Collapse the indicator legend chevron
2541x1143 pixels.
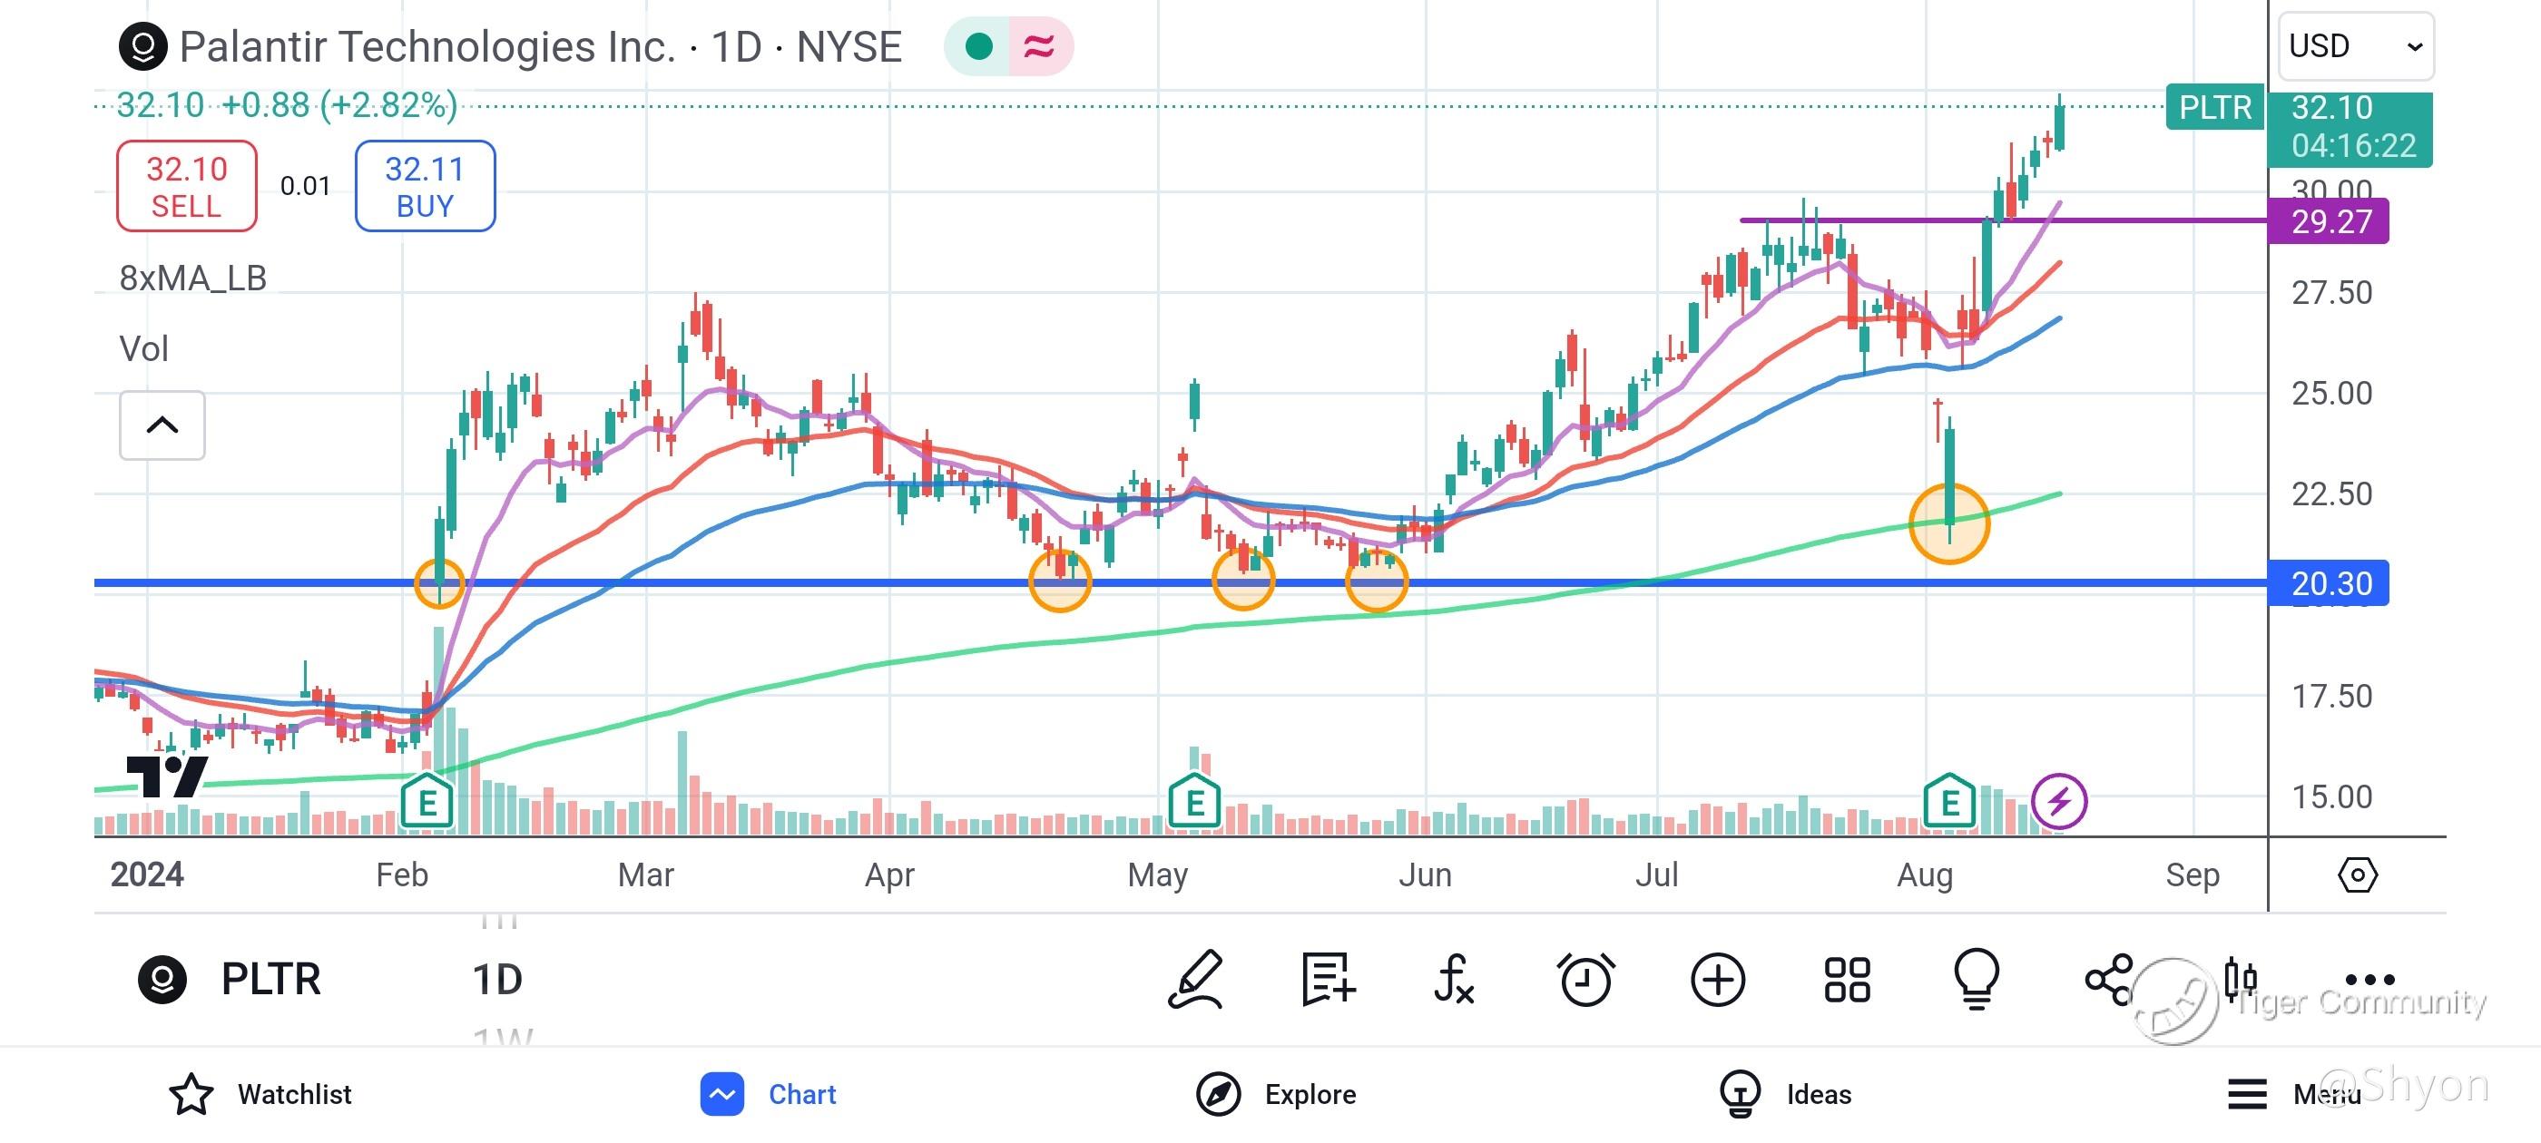pos(162,425)
